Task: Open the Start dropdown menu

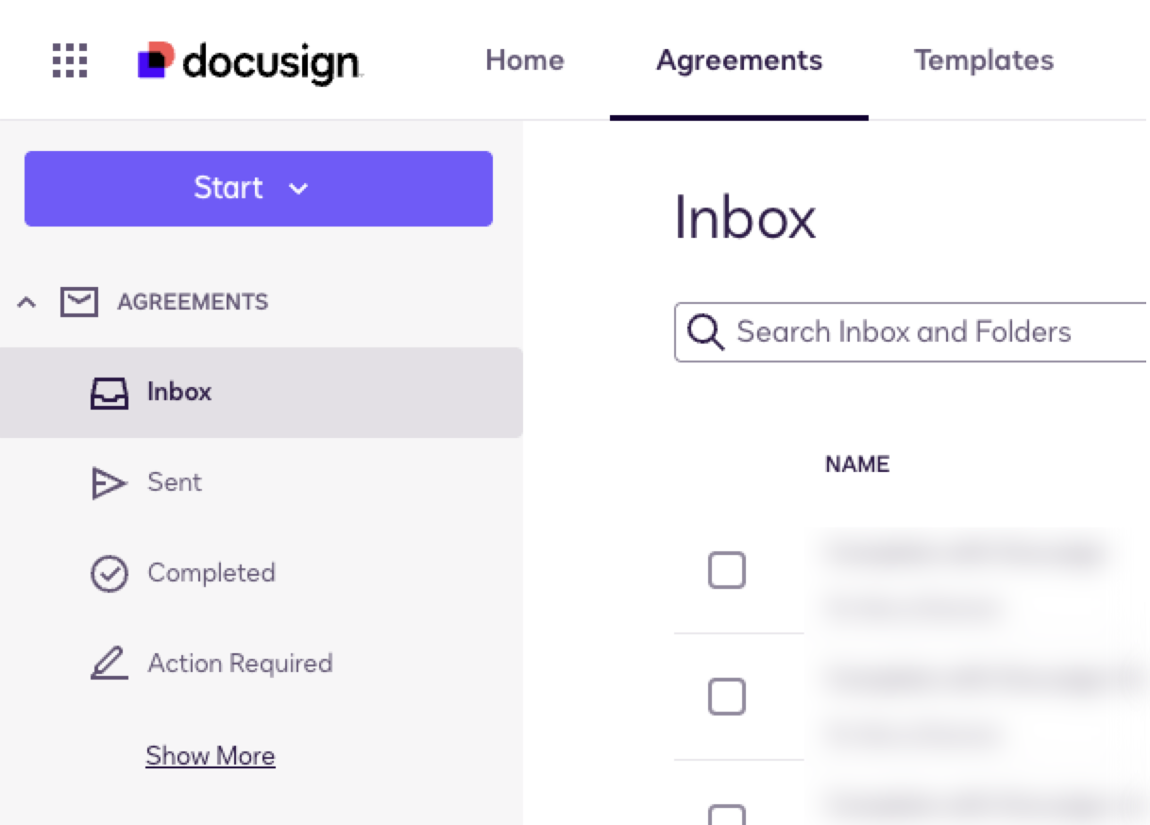Action: click(258, 189)
